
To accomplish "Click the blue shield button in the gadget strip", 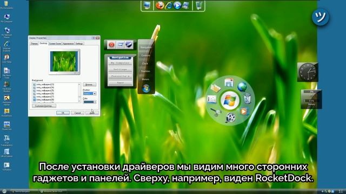I will click(129, 45).
